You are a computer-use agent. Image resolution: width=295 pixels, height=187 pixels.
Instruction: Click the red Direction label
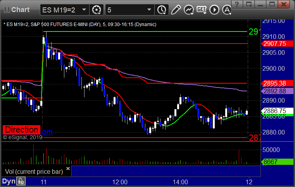pos(21,130)
